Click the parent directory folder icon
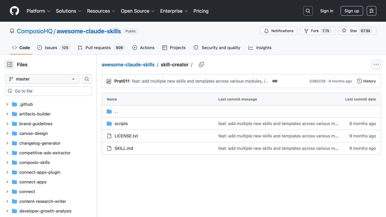The height and width of the screenshot is (217, 386). (x=109, y=112)
